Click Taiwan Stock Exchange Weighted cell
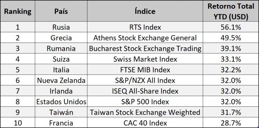259x128 pixels. 145,112
